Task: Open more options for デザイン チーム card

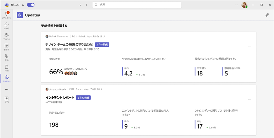Action: click(249, 47)
